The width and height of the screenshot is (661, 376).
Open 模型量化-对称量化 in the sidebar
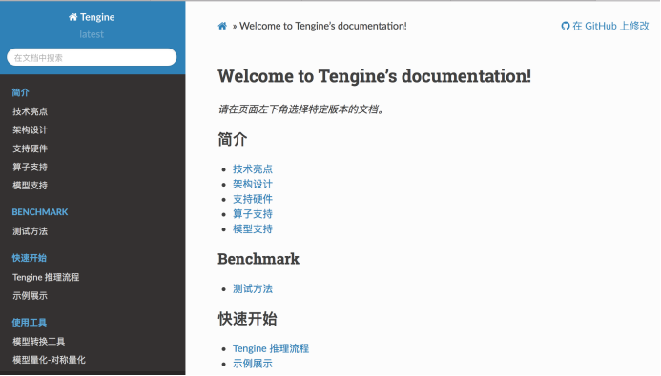pos(49,360)
